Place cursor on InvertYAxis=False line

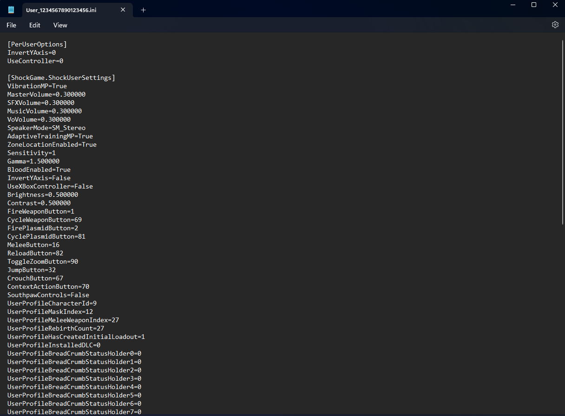click(x=39, y=178)
